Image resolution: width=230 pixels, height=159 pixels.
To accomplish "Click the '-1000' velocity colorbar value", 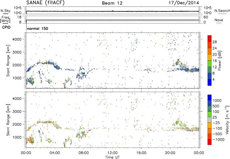I will 218,139.
